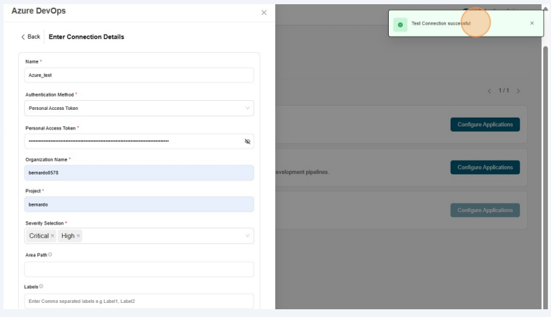Toggle Personal Access Token visibility eye icon
The height and width of the screenshot is (317, 551).
click(248, 141)
